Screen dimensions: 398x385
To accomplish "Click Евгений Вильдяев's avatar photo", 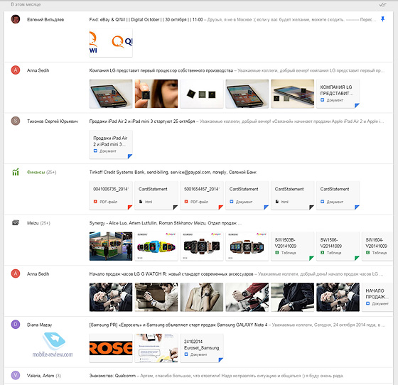I will click(16, 19).
